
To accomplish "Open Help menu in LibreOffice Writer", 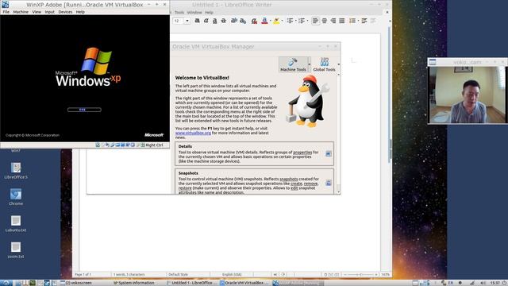I will click(x=209, y=13).
